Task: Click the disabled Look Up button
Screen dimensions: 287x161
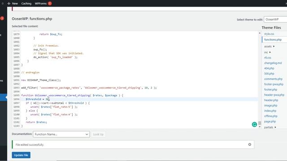Action: tap(98, 134)
